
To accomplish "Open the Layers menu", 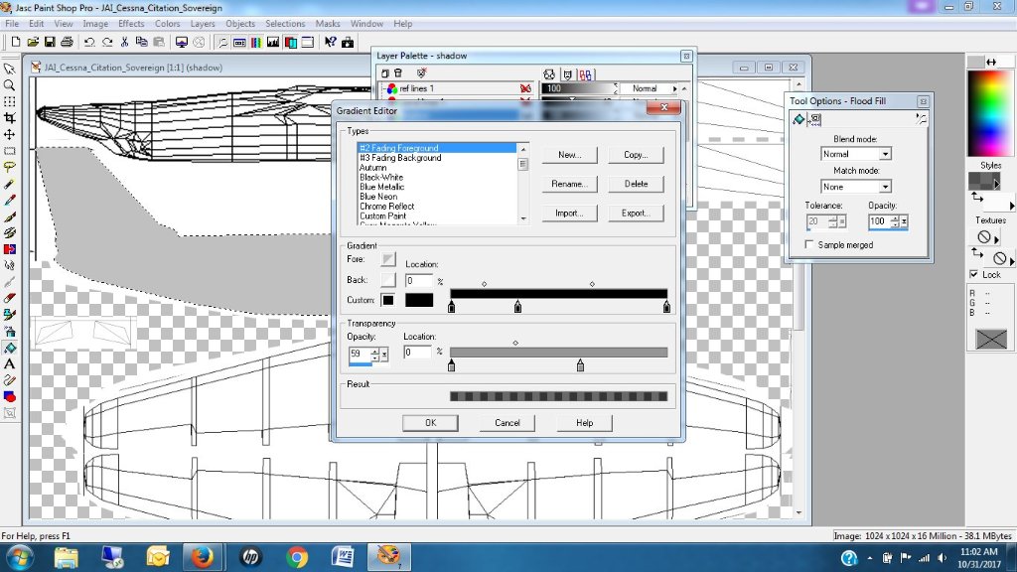I will click(203, 23).
